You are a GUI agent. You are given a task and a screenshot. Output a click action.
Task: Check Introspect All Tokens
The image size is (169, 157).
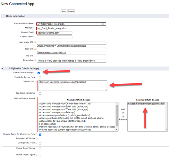click(40, 139)
